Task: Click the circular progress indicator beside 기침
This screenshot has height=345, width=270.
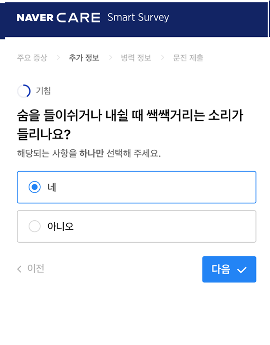Action: click(x=24, y=91)
